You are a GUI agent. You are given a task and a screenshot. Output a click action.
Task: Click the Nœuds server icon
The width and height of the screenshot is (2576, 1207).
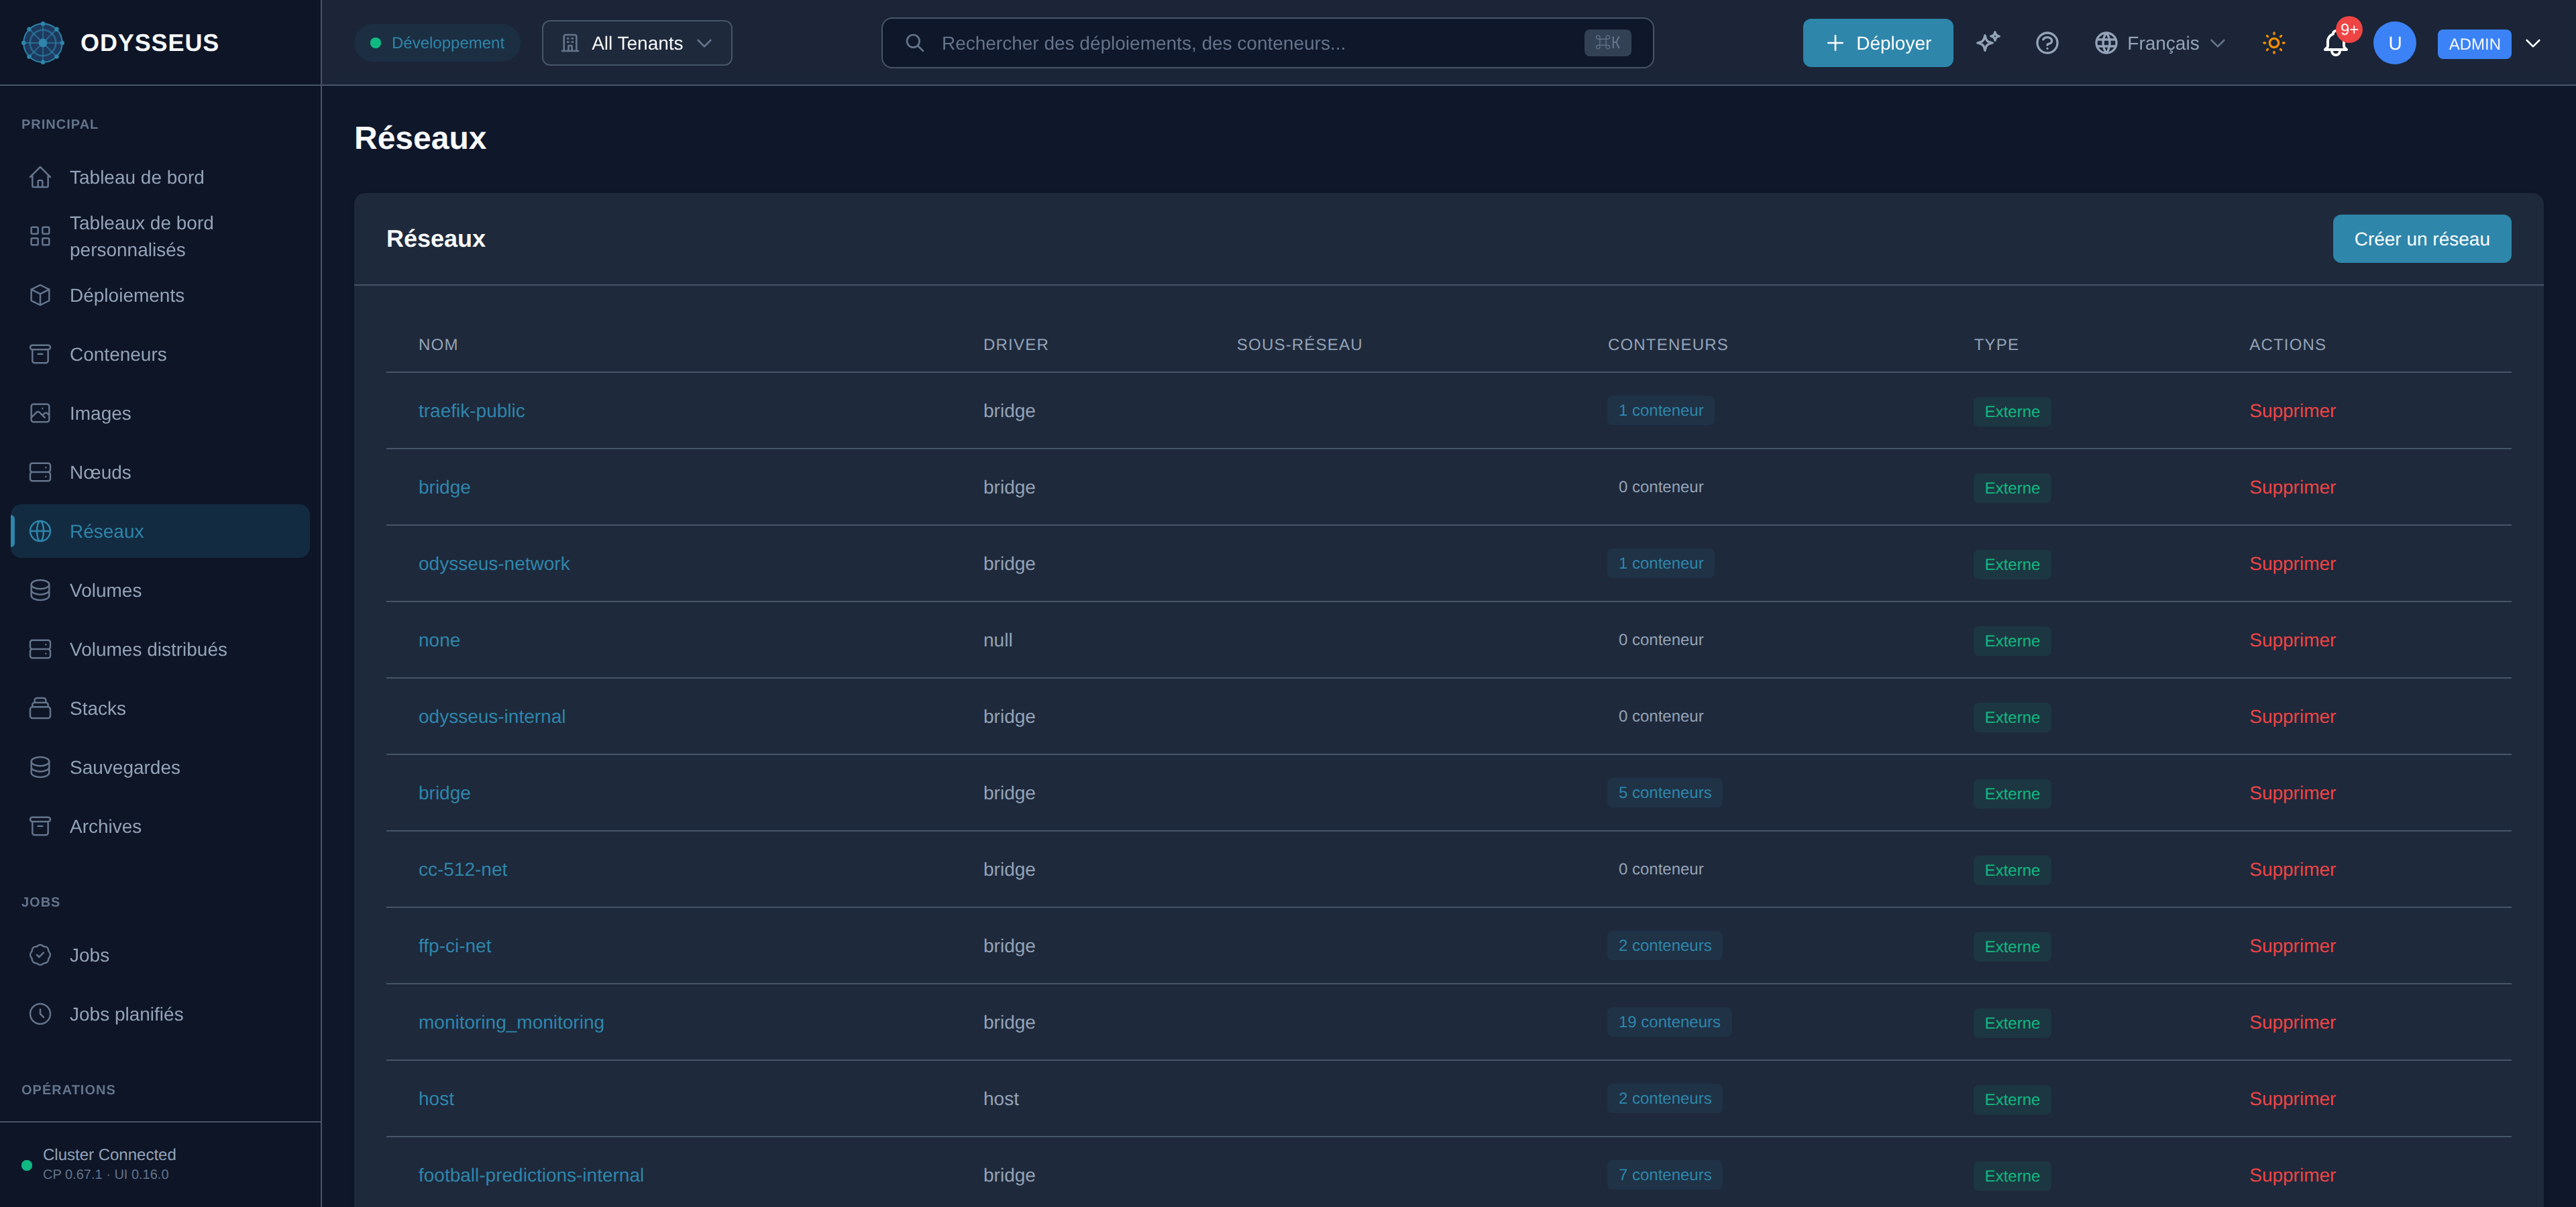(40, 471)
